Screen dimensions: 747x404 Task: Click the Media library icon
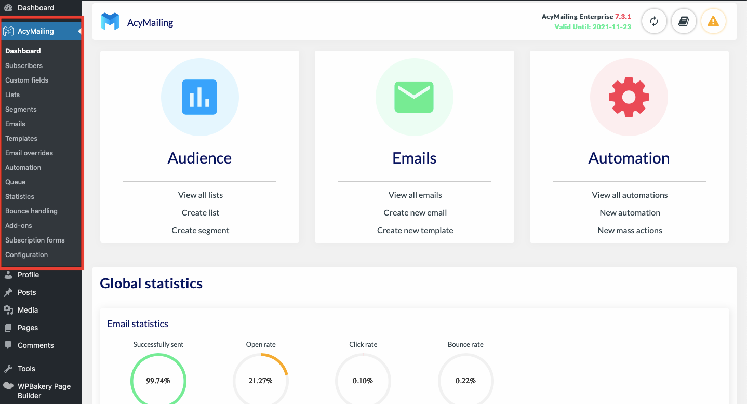(8, 310)
